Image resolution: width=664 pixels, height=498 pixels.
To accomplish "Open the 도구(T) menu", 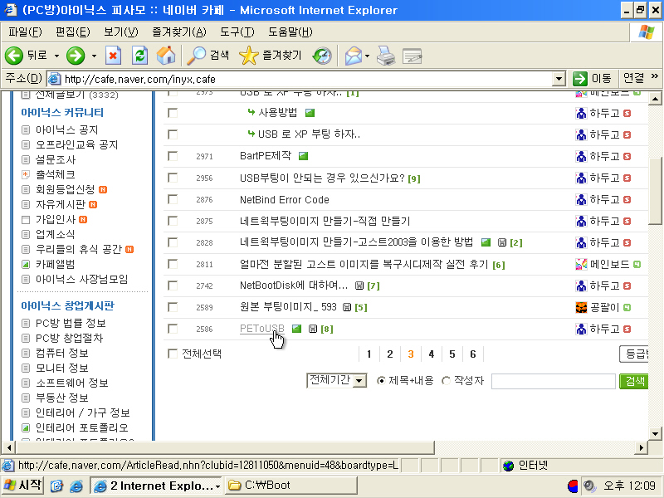I will pos(237,32).
